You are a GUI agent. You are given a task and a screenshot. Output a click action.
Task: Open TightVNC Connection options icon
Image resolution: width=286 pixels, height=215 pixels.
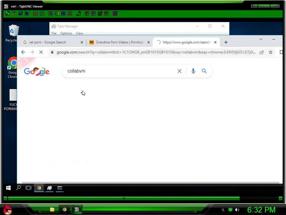[x=20, y=13]
